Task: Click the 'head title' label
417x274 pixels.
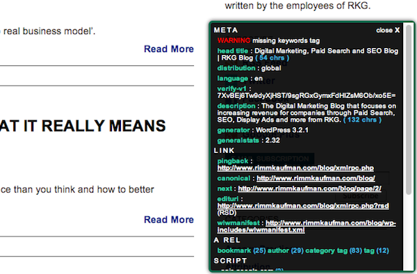Action: tap(233, 51)
